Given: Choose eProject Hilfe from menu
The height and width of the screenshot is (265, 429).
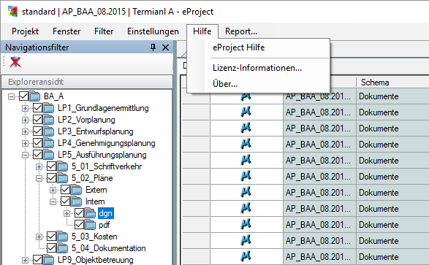Looking at the screenshot, I should [258, 47].
